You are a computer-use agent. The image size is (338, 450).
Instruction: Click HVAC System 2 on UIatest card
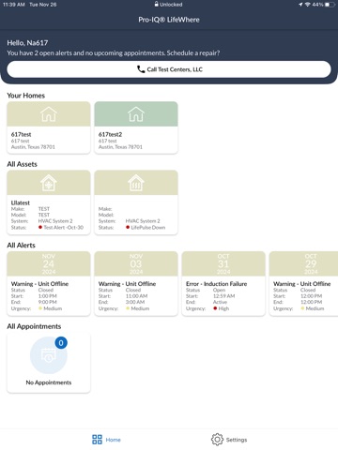(x=55, y=221)
